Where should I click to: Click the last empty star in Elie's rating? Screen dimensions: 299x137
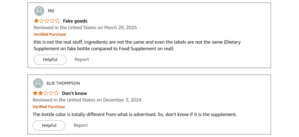56,93
